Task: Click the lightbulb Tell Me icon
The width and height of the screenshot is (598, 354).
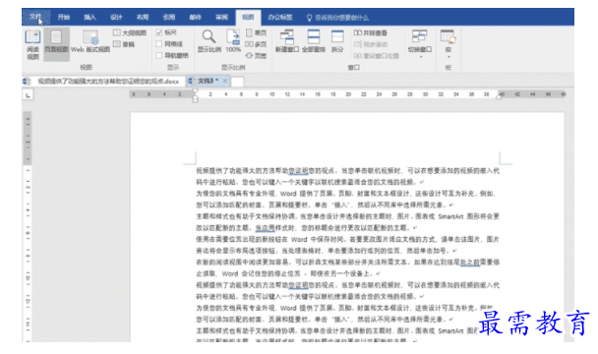Action: pos(309,18)
